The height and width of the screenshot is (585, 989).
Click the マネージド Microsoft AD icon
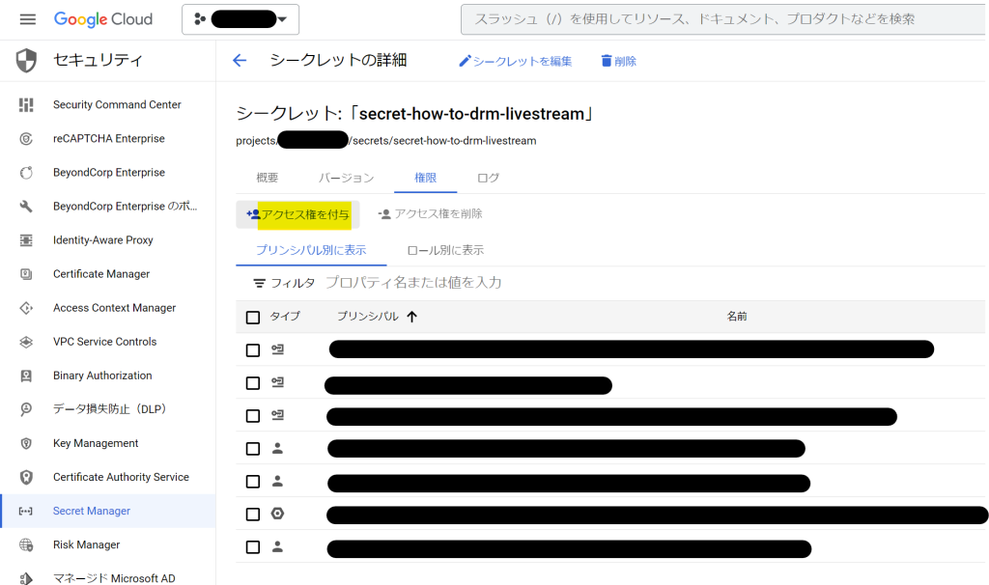[x=26, y=578]
